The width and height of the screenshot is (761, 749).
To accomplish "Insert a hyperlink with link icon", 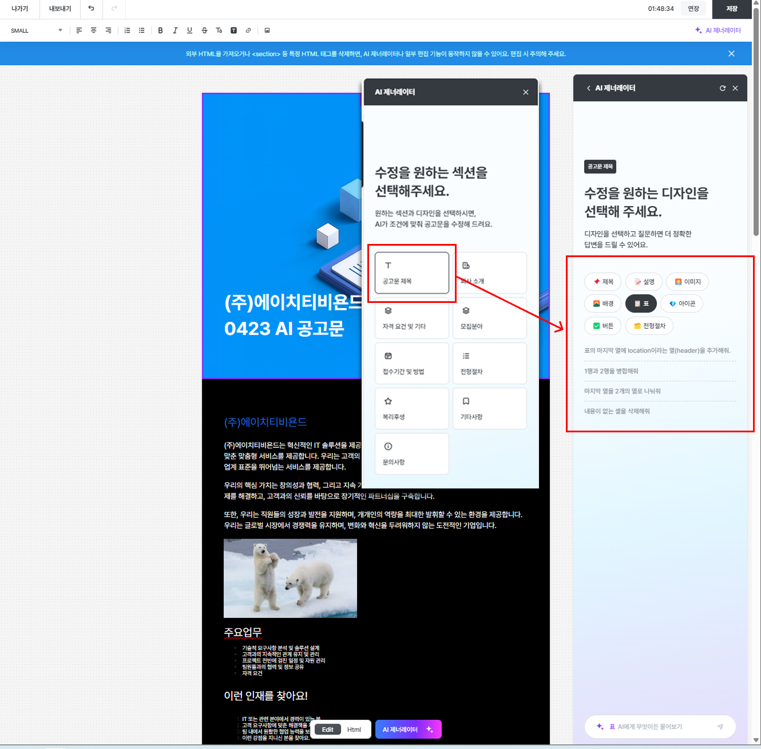I will (248, 30).
